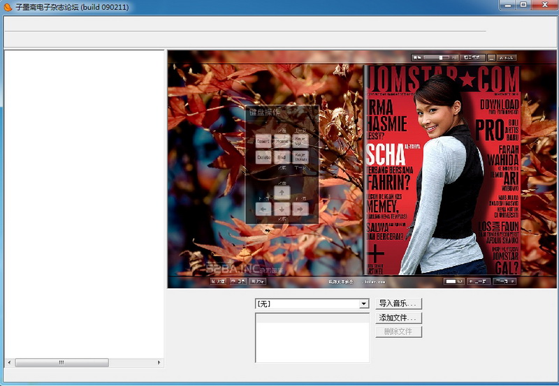Click the right arrow of the horizontal scrollbar

point(159,362)
